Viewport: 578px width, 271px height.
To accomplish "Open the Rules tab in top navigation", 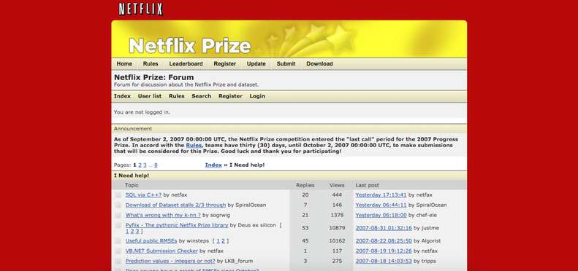I will (x=151, y=63).
